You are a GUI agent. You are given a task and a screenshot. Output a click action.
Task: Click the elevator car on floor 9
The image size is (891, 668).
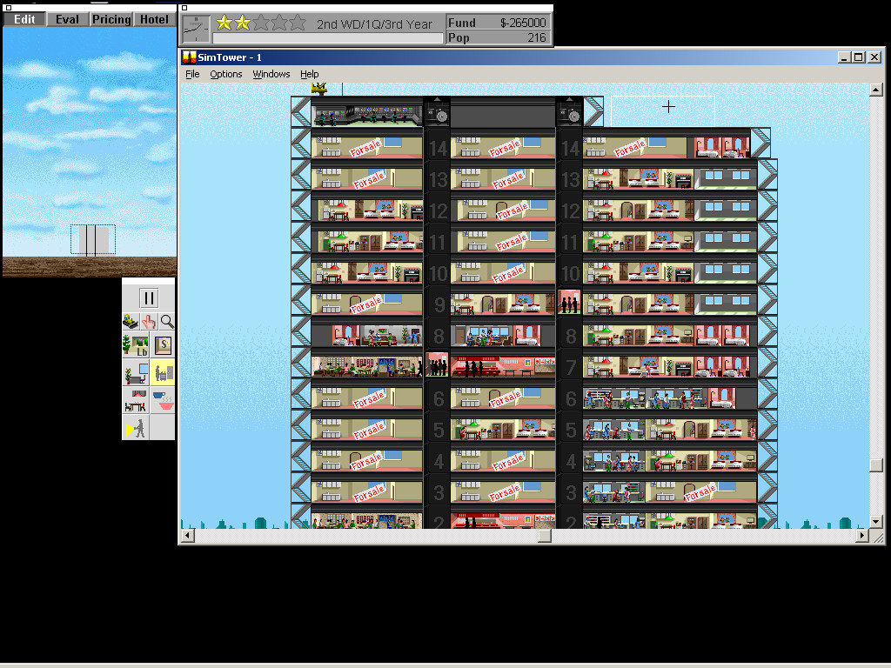(569, 302)
